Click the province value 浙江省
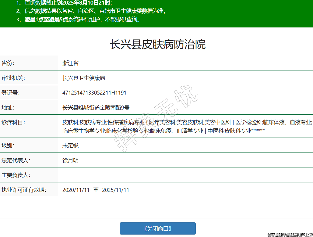Image resolution: width=313 pixels, height=237 pixels. [70, 63]
